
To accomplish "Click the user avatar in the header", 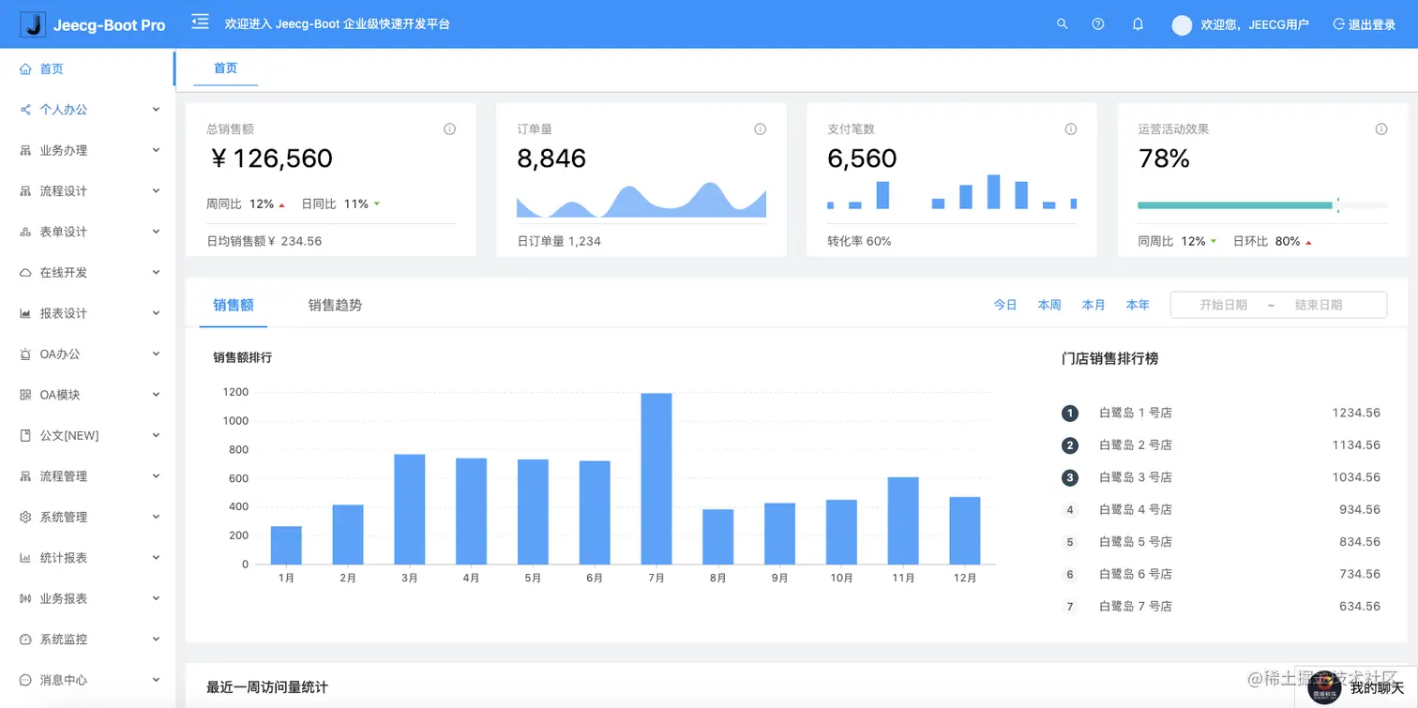I will 1182,25.
